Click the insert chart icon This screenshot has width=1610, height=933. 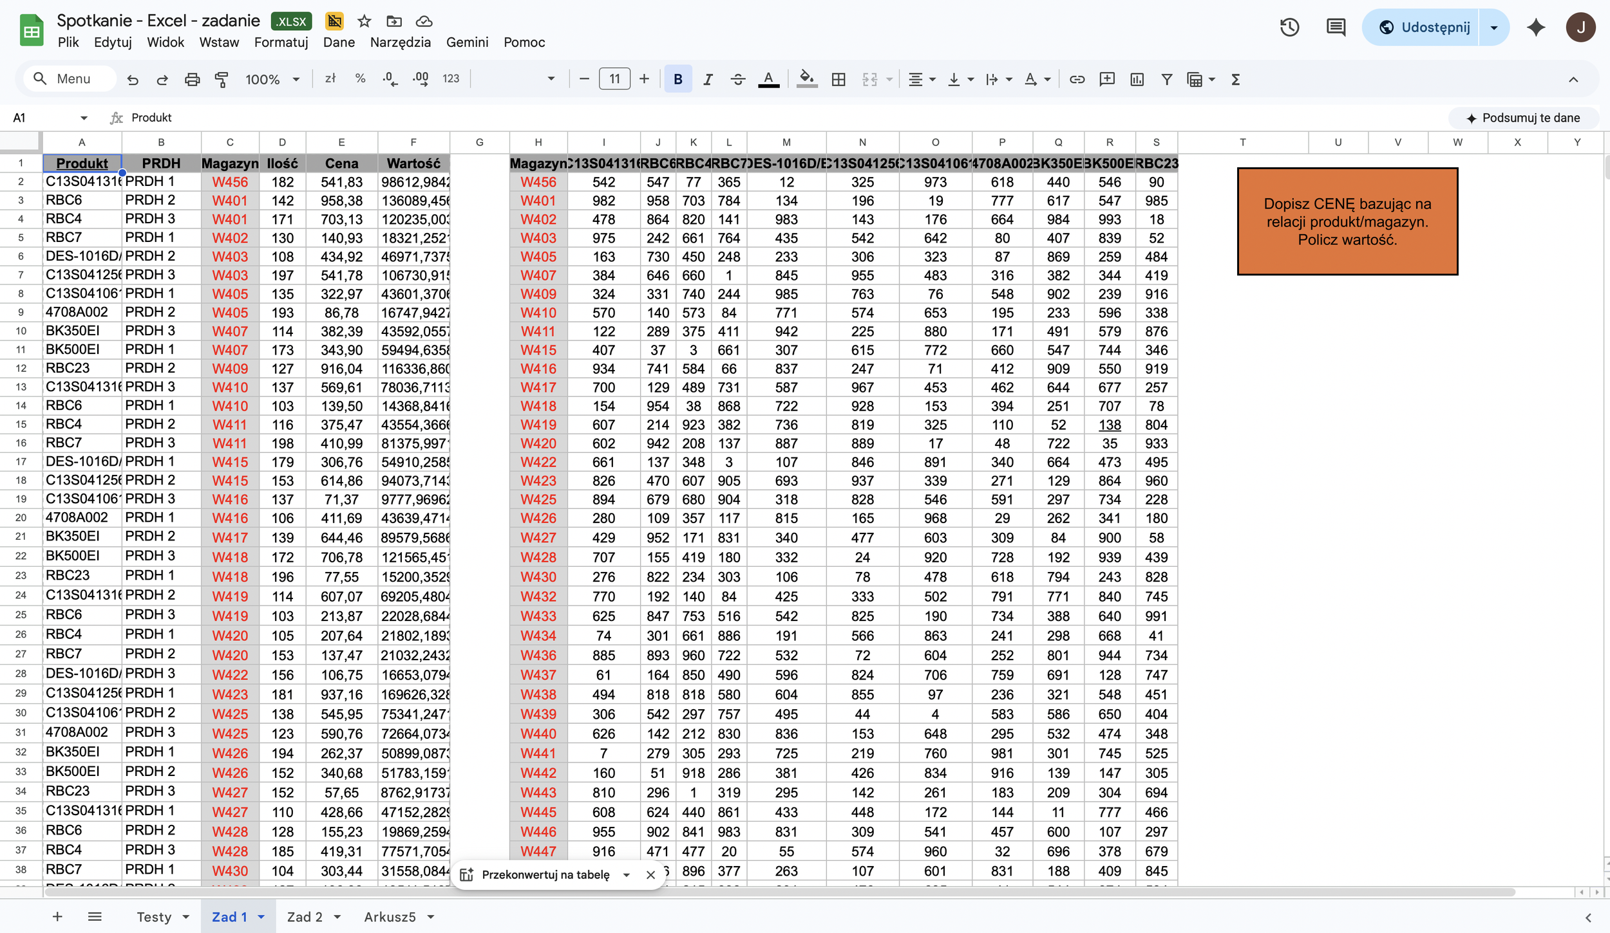[x=1137, y=79]
